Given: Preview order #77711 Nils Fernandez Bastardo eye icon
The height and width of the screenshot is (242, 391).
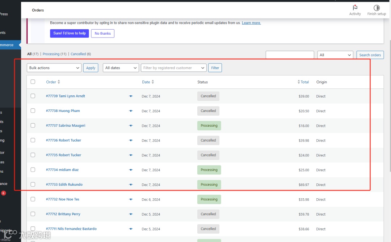Looking at the screenshot, I should pos(131,229).
